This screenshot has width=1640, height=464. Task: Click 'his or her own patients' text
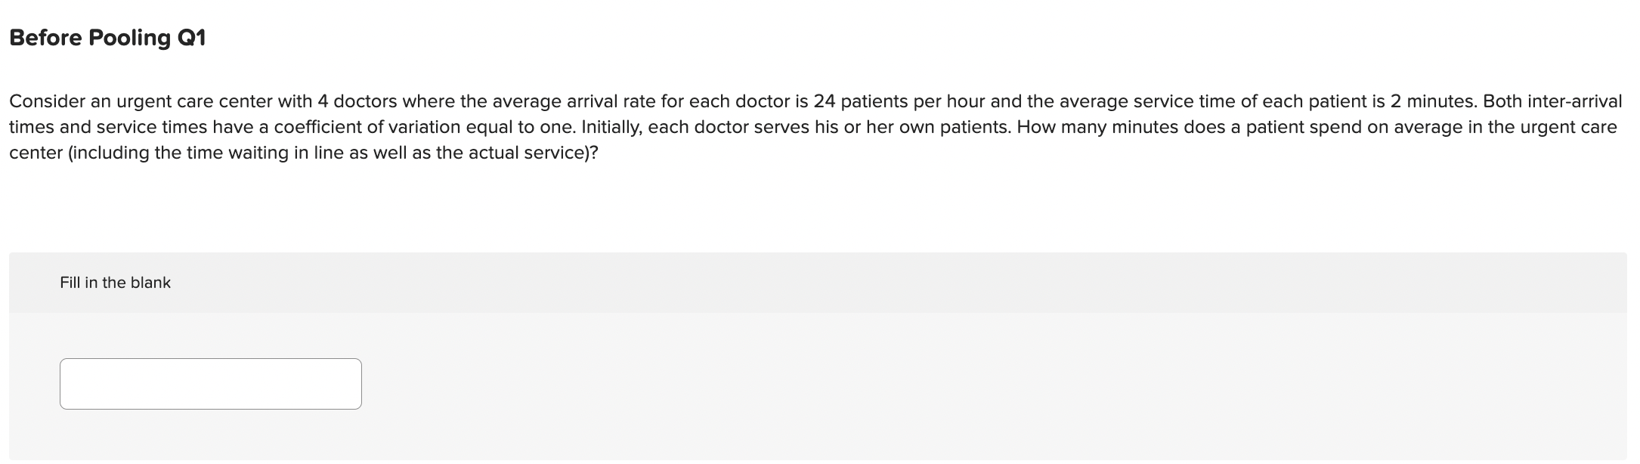[x=913, y=127]
